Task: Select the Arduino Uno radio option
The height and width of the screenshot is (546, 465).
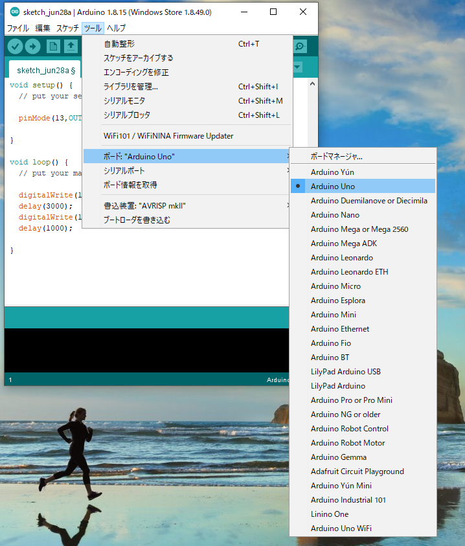Action: (363, 187)
